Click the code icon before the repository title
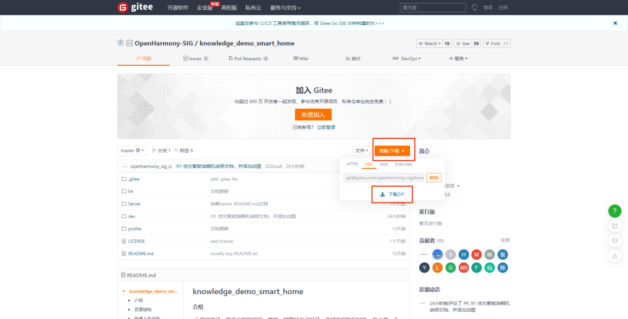 (130, 43)
